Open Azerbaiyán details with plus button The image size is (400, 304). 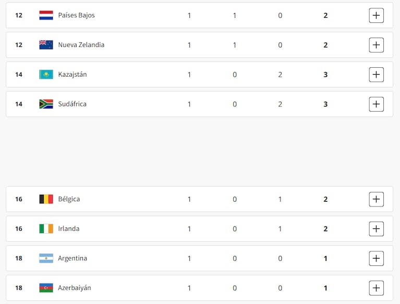coord(376,288)
